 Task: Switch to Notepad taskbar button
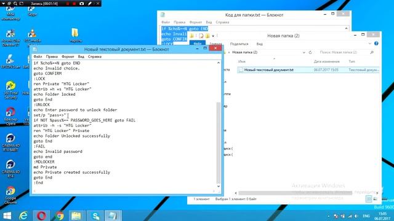click(x=113, y=215)
